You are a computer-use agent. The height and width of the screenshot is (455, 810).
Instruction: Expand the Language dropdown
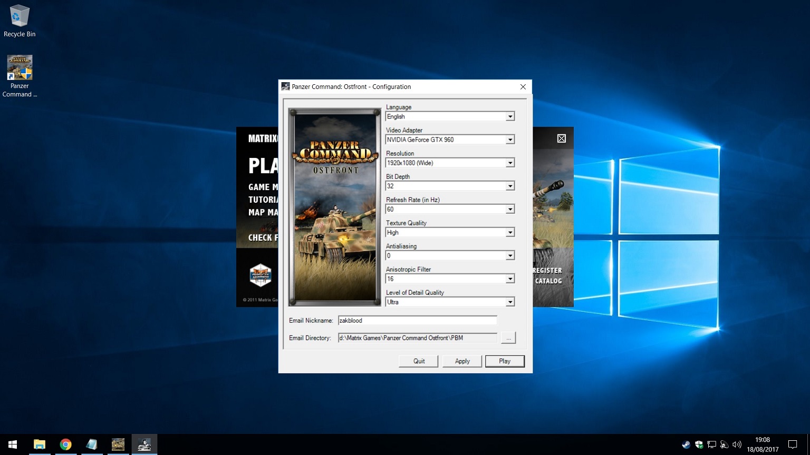click(x=510, y=116)
